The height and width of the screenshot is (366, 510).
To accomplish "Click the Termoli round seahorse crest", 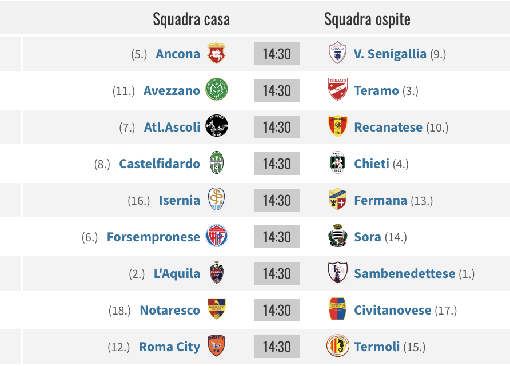I will point(337,346).
